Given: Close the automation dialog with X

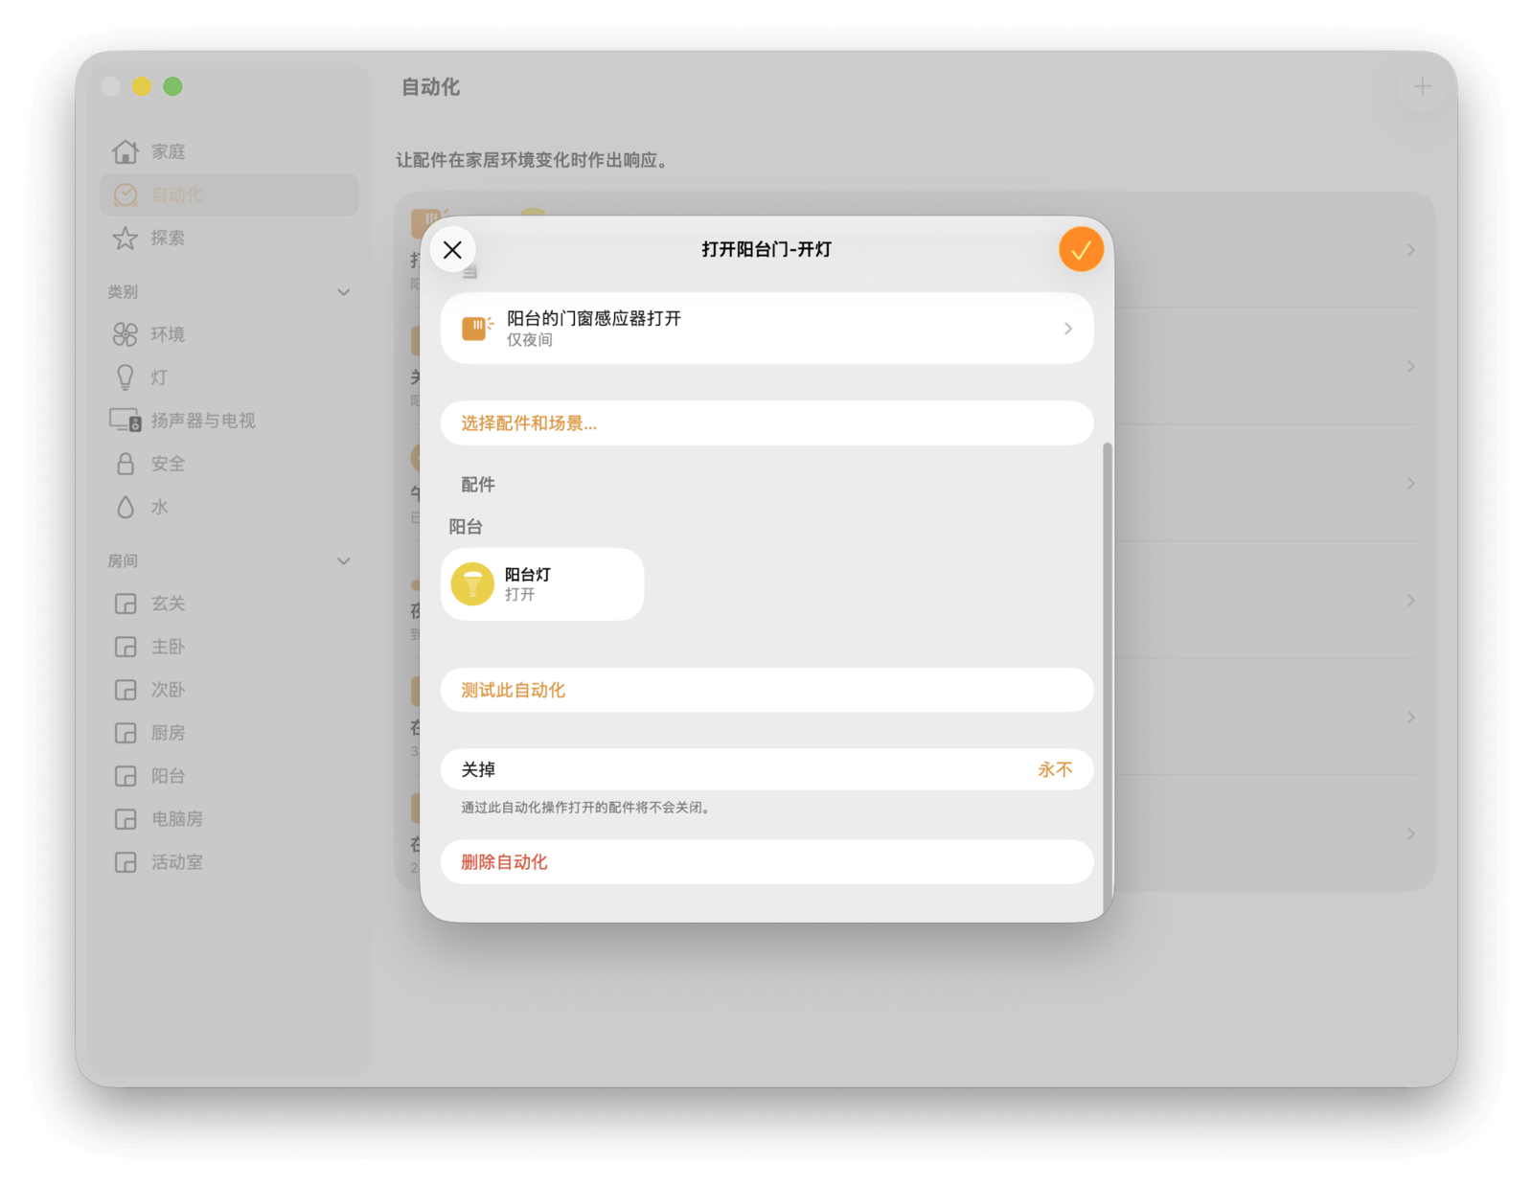Looking at the screenshot, I should tap(453, 250).
